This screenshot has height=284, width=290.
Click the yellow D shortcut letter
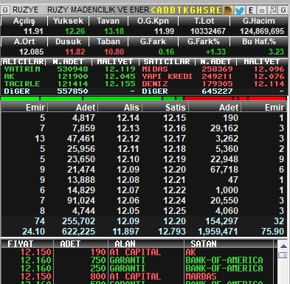pyautogui.click(x=166, y=10)
